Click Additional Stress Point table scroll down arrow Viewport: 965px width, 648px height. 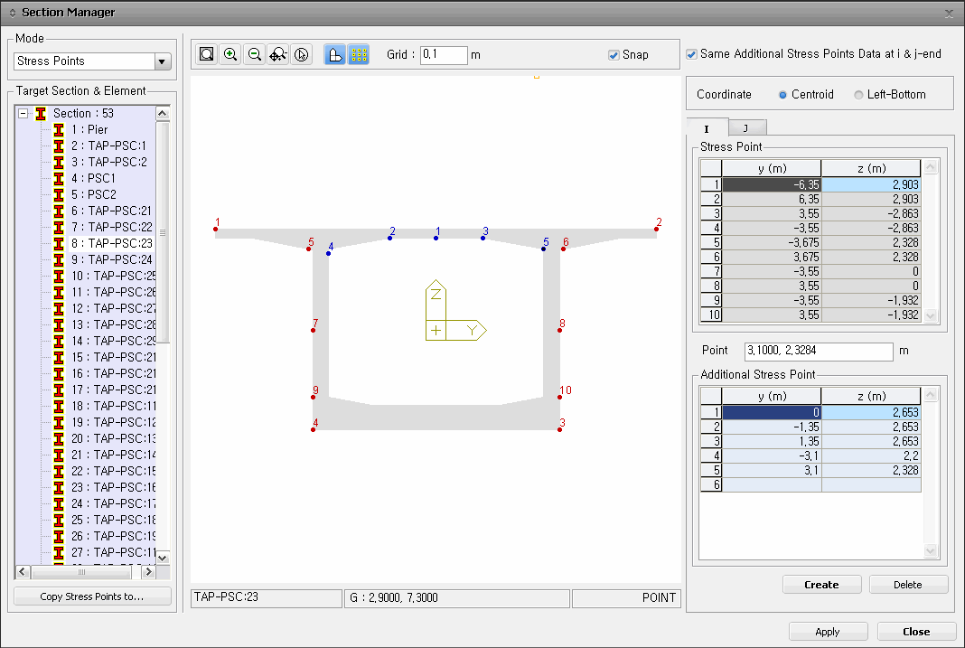[931, 550]
